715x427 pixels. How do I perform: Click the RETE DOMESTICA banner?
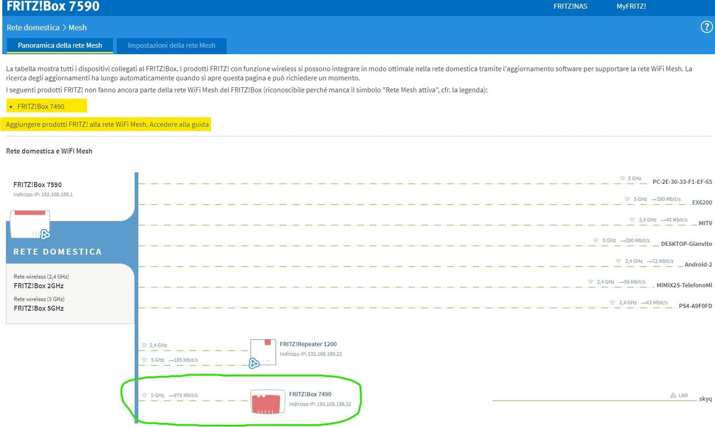[x=58, y=252]
